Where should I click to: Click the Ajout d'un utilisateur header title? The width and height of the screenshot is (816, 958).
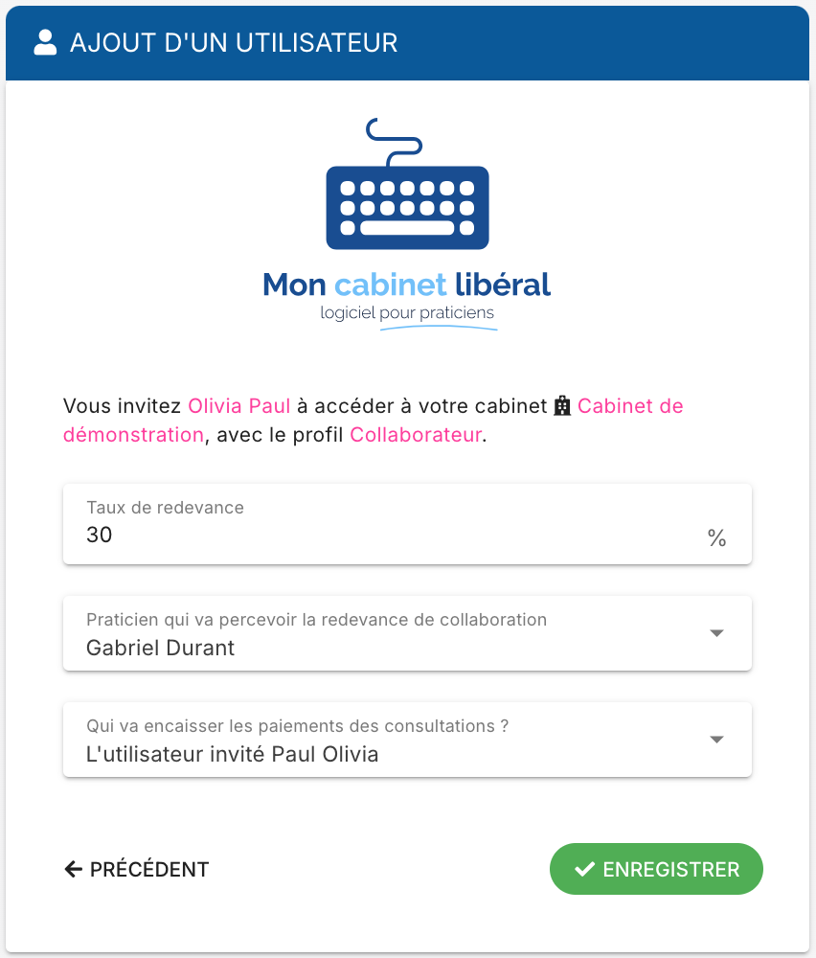pos(234,43)
